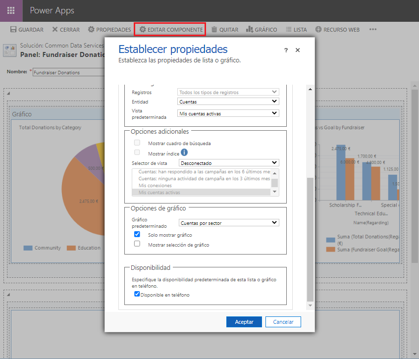Click the dialog vertical scrollbar thumb

pyautogui.click(x=310, y=239)
